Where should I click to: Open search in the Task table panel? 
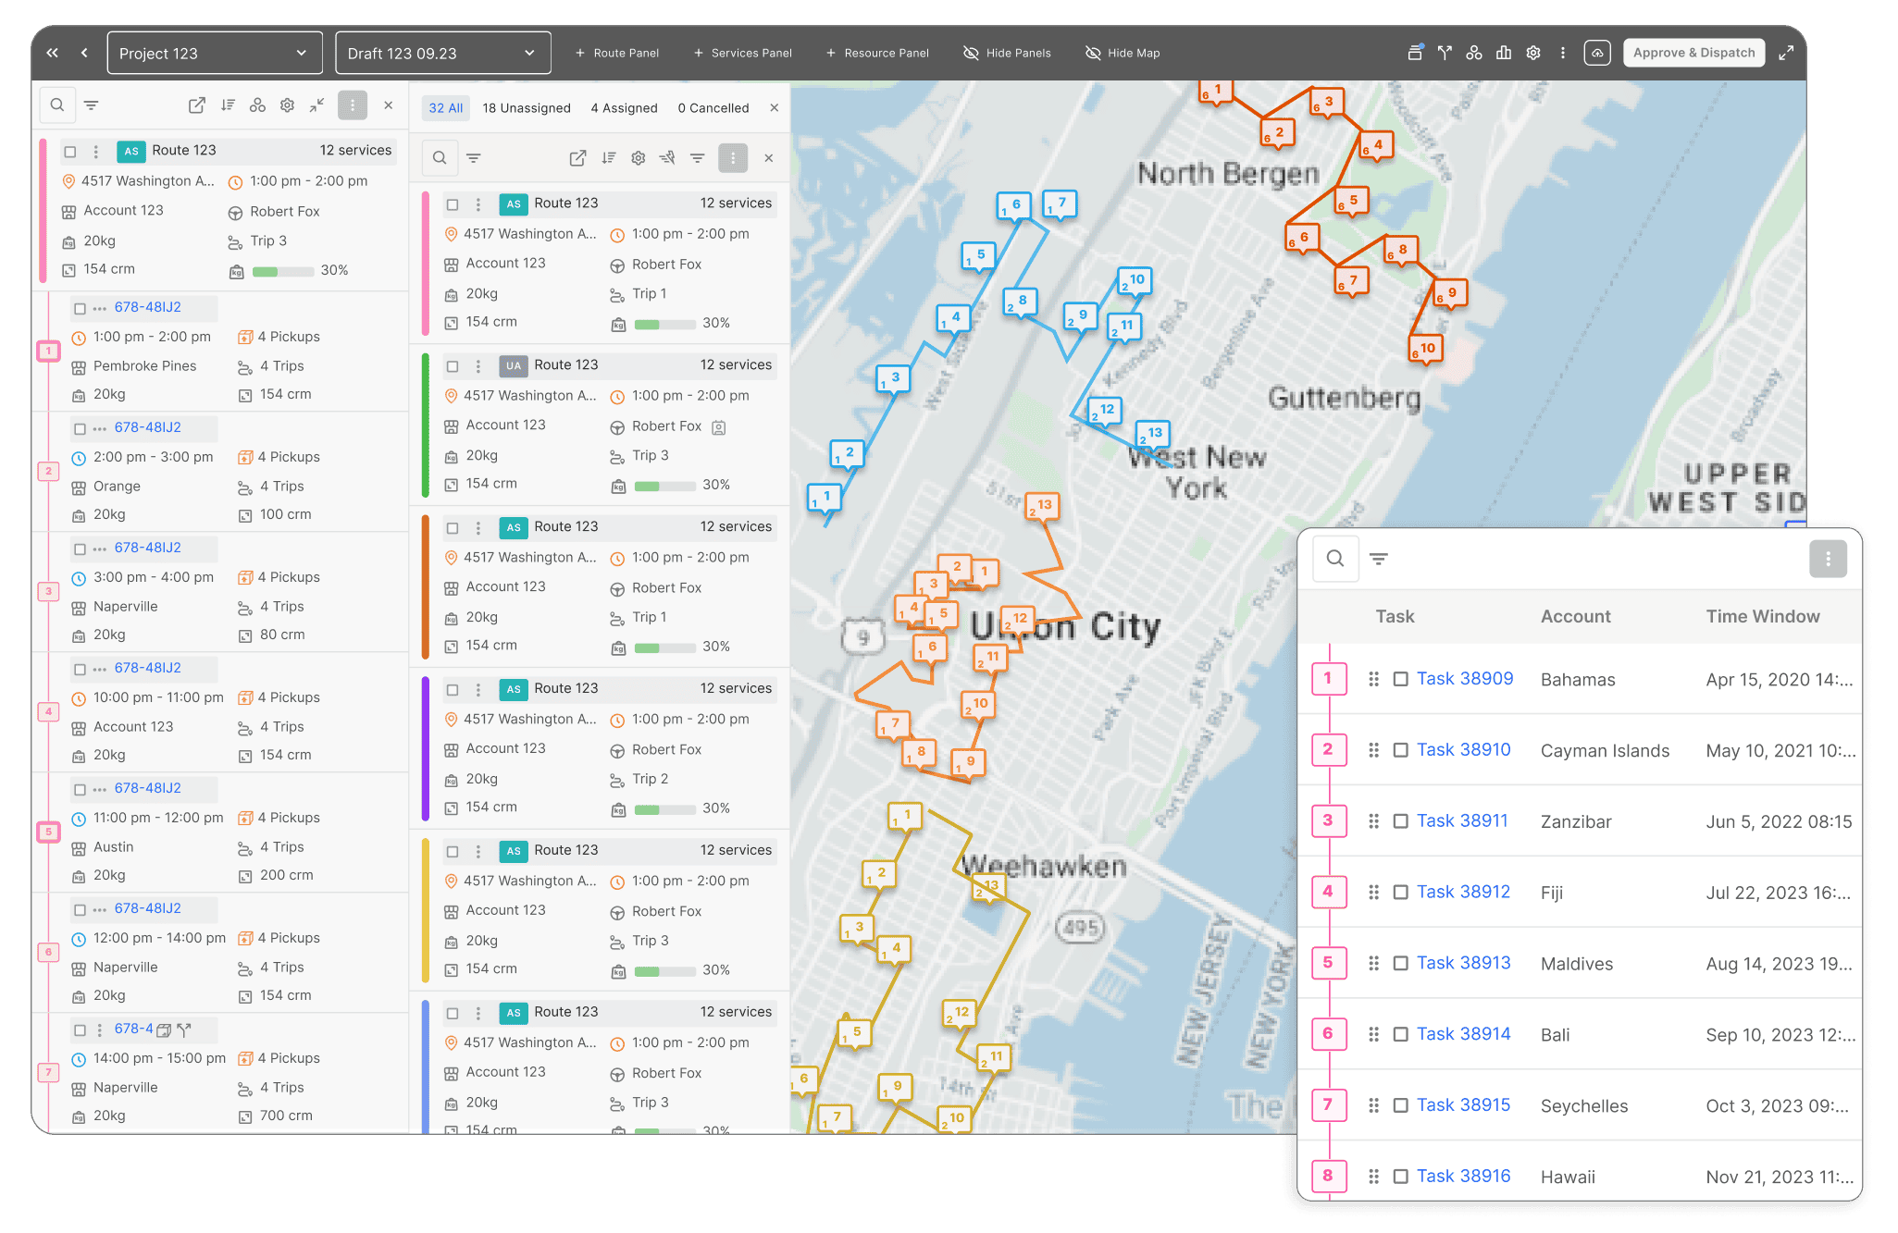pos(1335,559)
